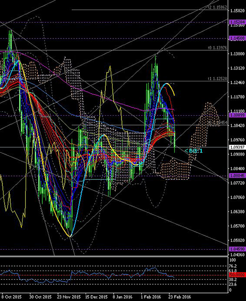The width and height of the screenshot is (246, 301).
Task: Click the purple 1.15284 price level label
Action: point(238,22)
